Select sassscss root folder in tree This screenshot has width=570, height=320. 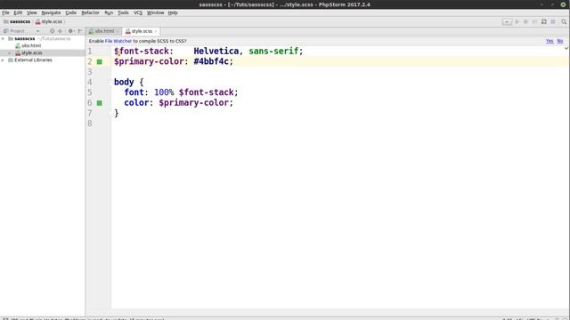pyautogui.click(x=24, y=38)
